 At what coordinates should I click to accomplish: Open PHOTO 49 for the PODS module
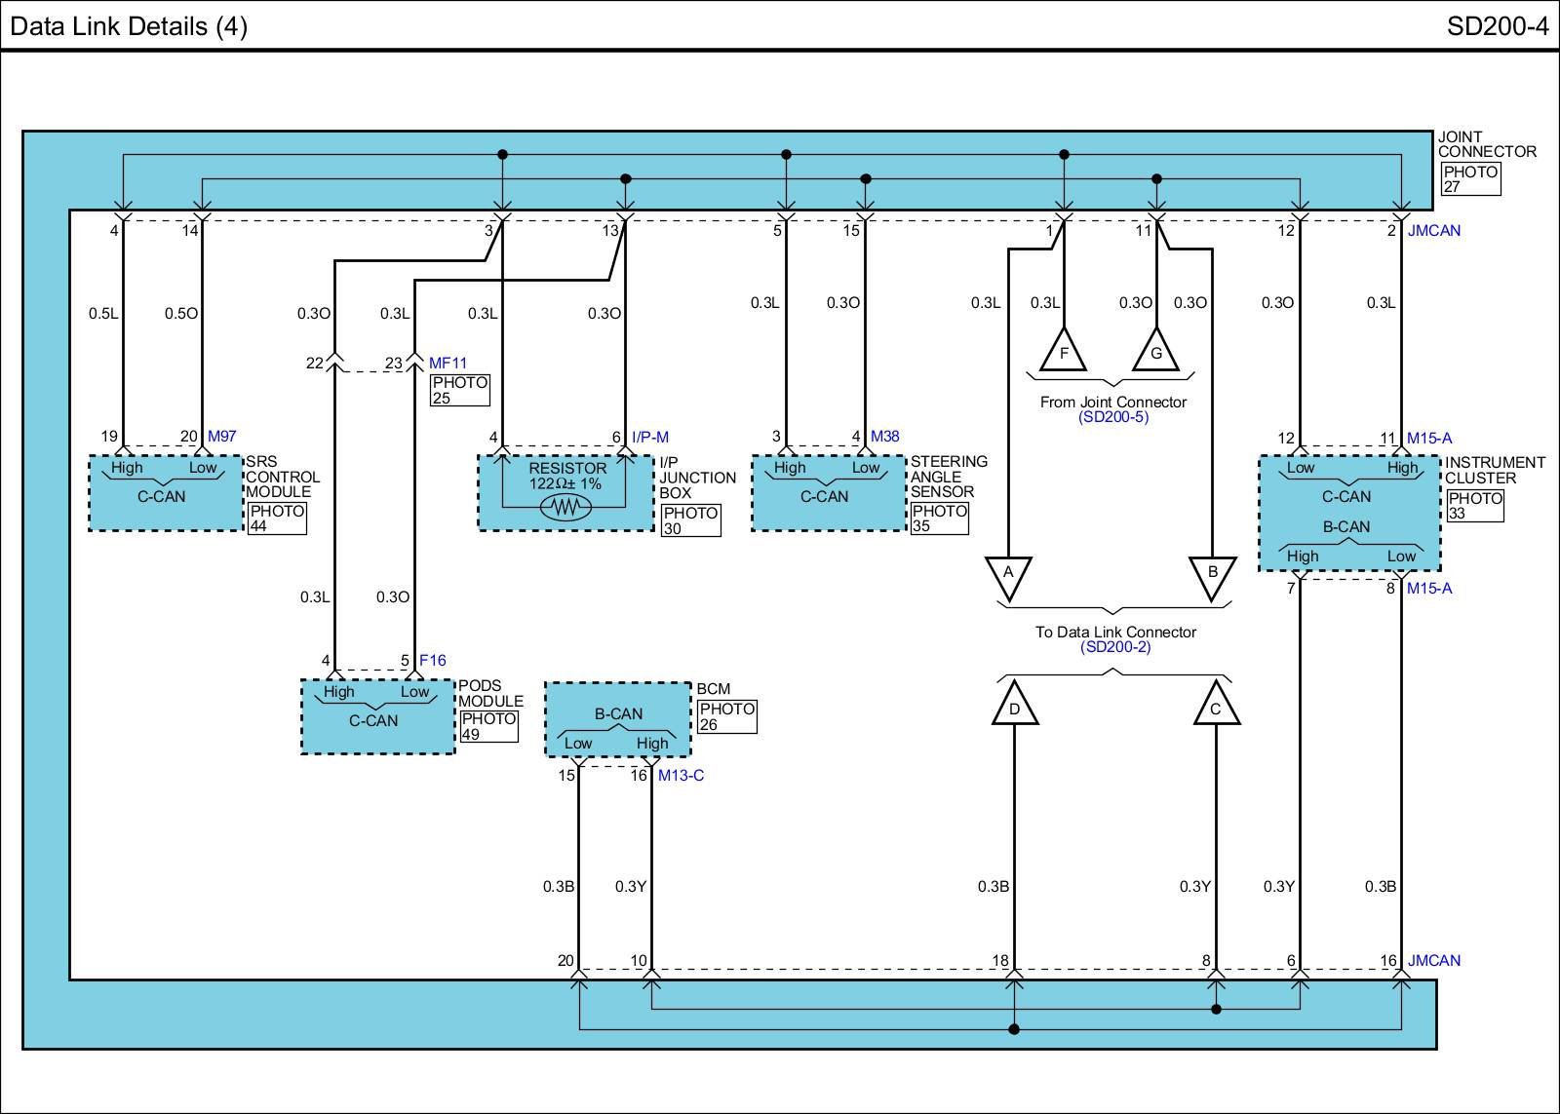pyautogui.click(x=488, y=726)
